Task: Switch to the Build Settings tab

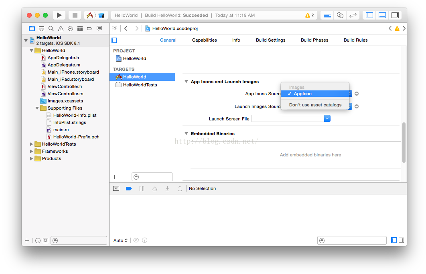Action: tap(271, 40)
